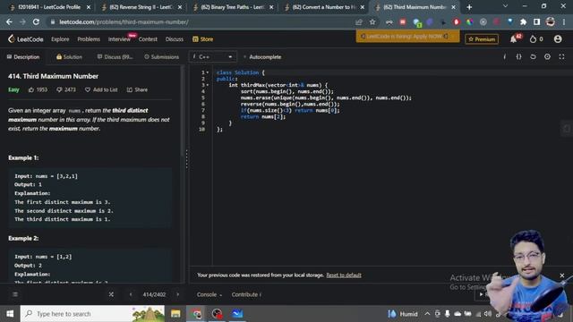Switch to Convert a Number browser tab
The width and height of the screenshot is (573, 322).
324,7
